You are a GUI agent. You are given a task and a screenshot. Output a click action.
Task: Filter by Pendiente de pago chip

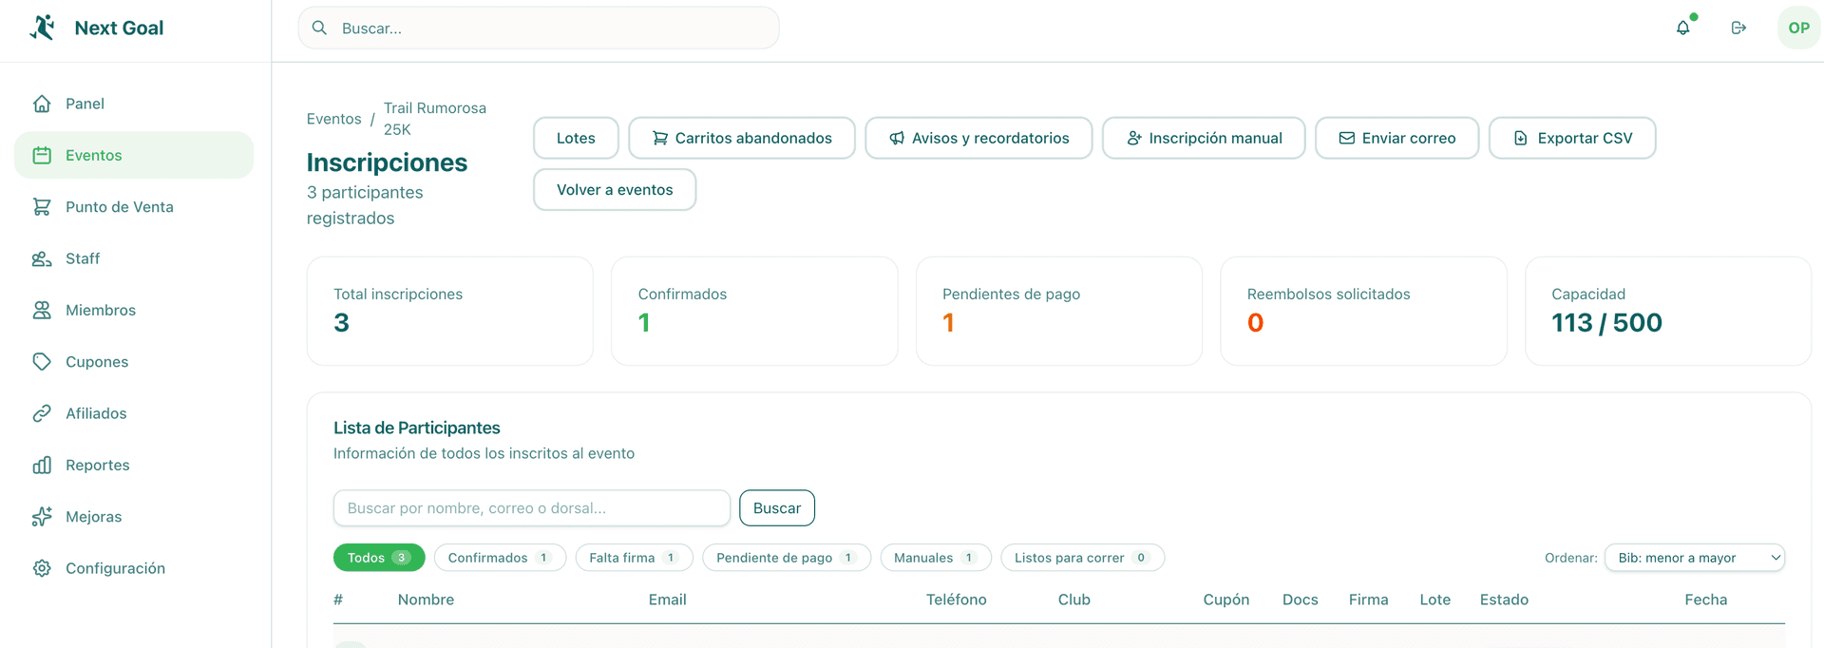[x=787, y=558]
